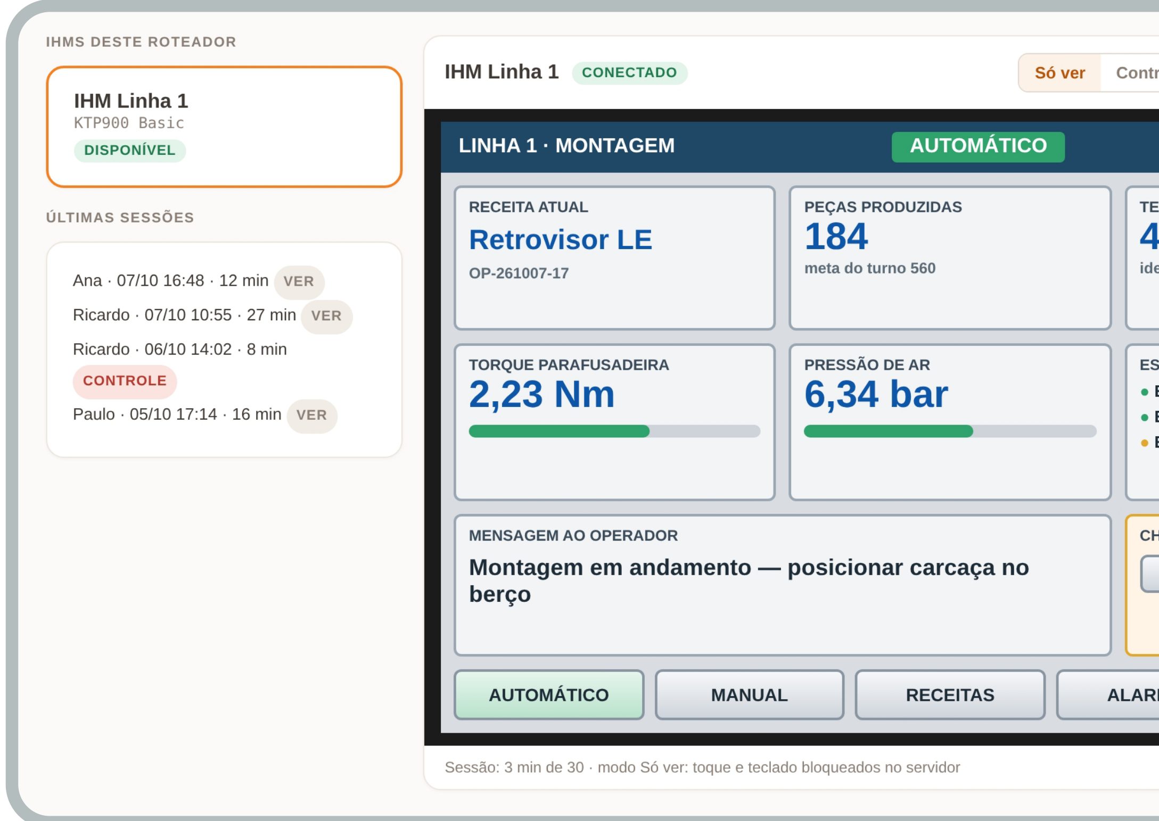Click the torque parafusadeira progress bar
The height and width of the screenshot is (821, 1159).
(614, 431)
